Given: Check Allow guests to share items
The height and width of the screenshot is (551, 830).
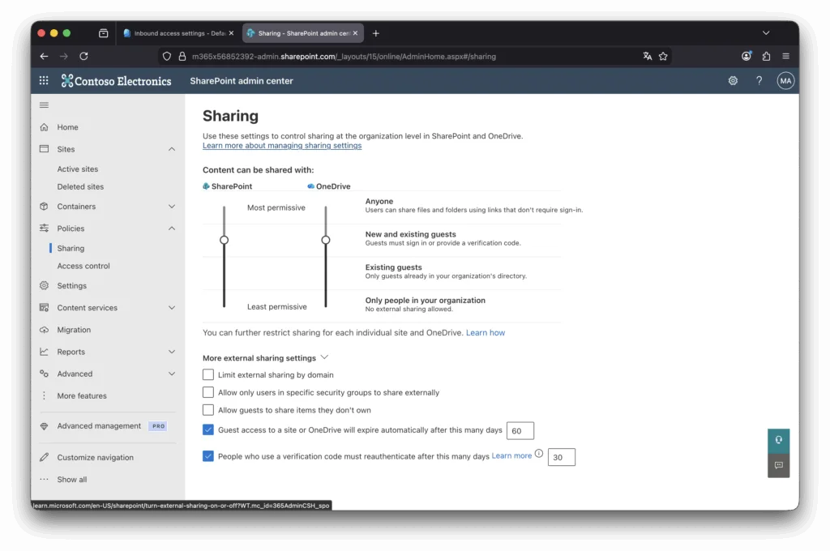Looking at the screenshot, I should point(208,410).
